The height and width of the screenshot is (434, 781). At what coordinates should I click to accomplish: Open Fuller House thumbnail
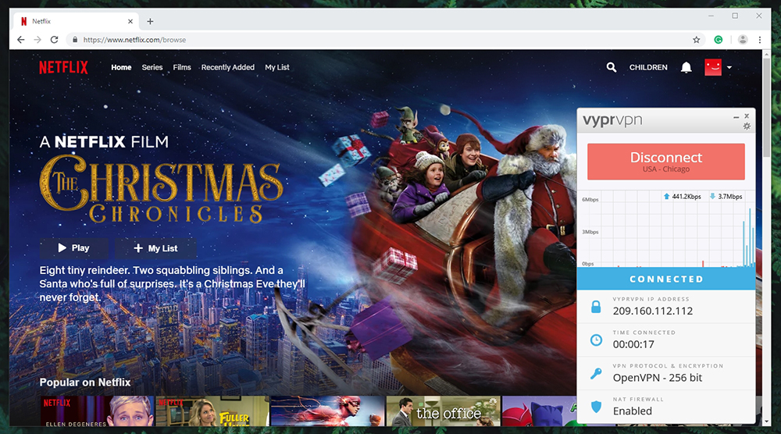tap(212, 411)
